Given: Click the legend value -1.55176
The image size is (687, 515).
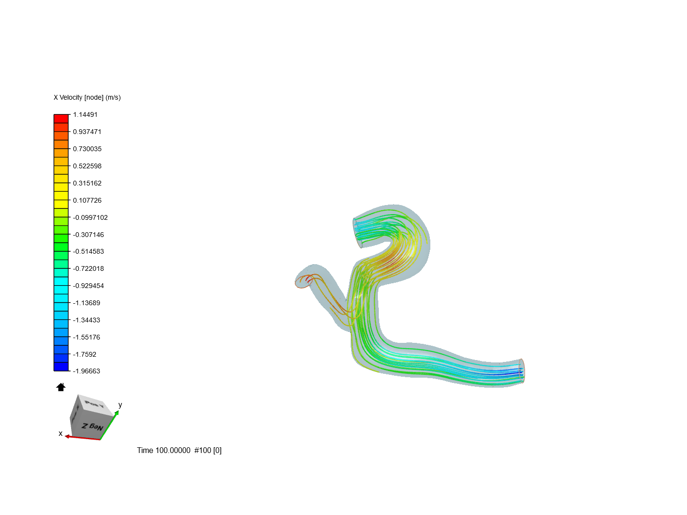Looking at the screenshot, I should tap(86, 337).
